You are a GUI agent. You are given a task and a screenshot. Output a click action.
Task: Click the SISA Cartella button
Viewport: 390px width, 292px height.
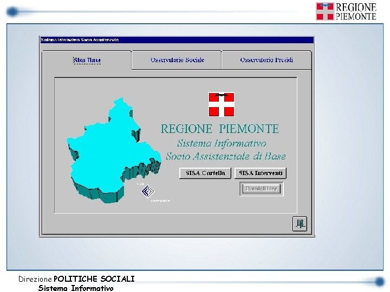pos(205,173)
